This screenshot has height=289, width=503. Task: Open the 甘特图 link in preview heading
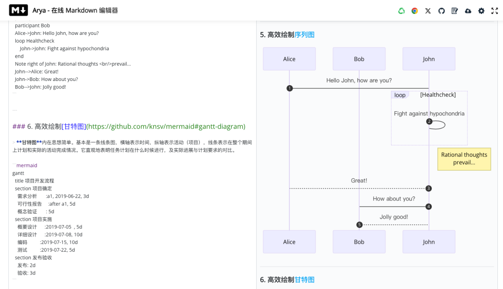[305, 280]
